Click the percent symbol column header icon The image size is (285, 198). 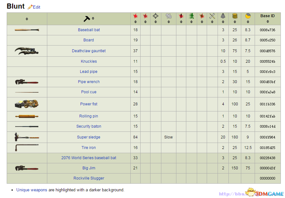point(169,16)
